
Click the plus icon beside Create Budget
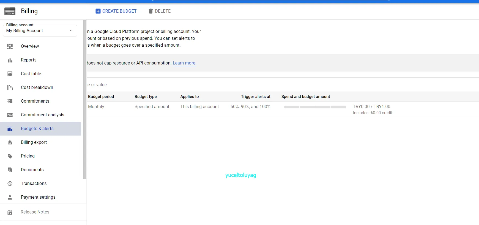tap(98, 11)
